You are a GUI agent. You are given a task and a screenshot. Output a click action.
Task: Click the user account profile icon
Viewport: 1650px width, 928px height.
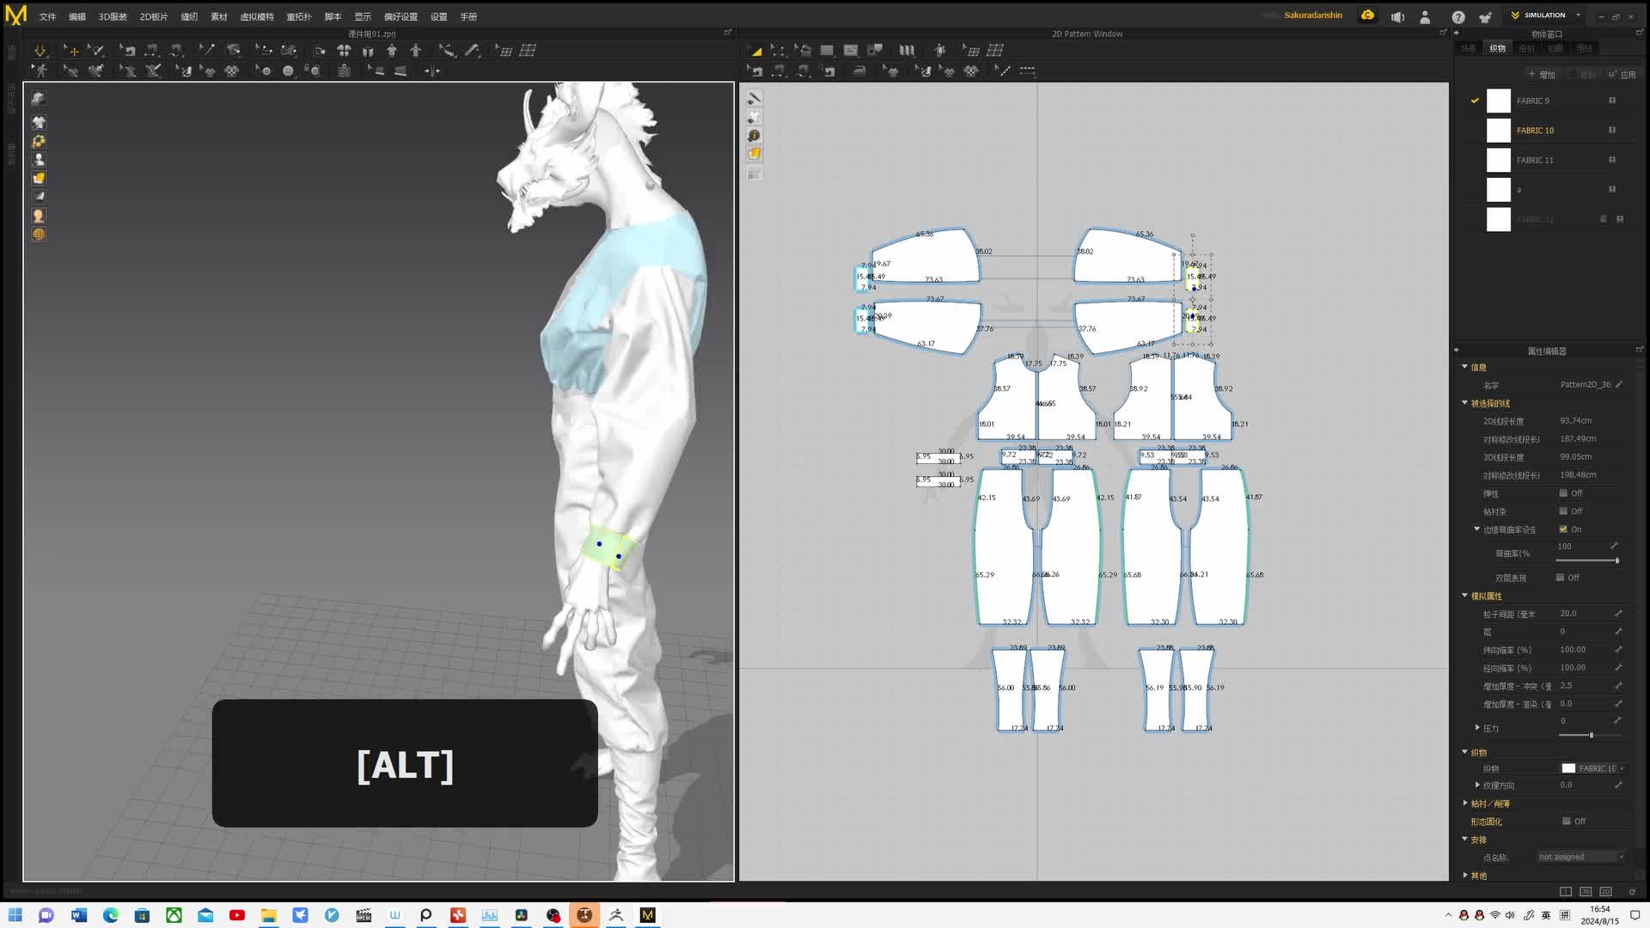pyautogui.click(x=1425, y=16)
